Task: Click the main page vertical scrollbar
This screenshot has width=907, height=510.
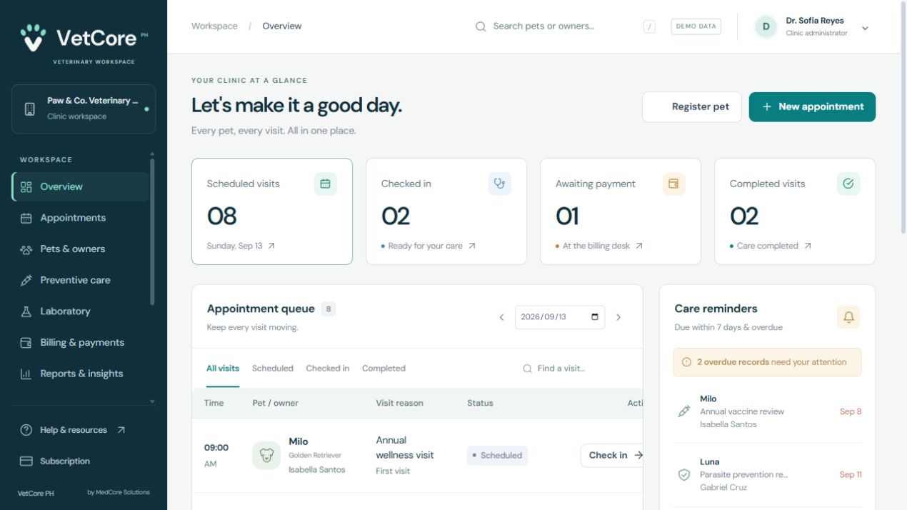Action: [903, 118]
